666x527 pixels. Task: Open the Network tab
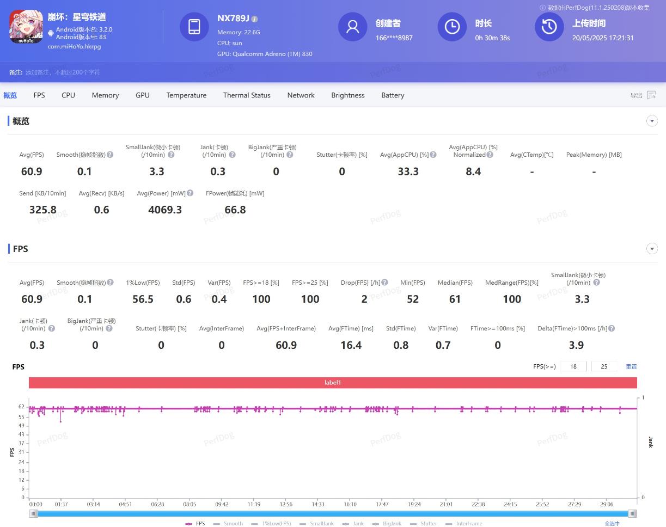pyautogui.click(x=301, y=95)
